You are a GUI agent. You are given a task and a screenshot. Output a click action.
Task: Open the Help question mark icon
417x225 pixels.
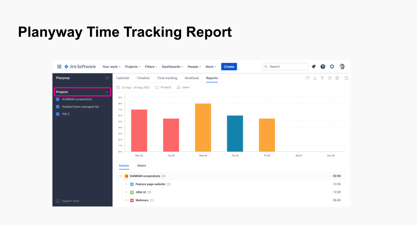[323, 67]
